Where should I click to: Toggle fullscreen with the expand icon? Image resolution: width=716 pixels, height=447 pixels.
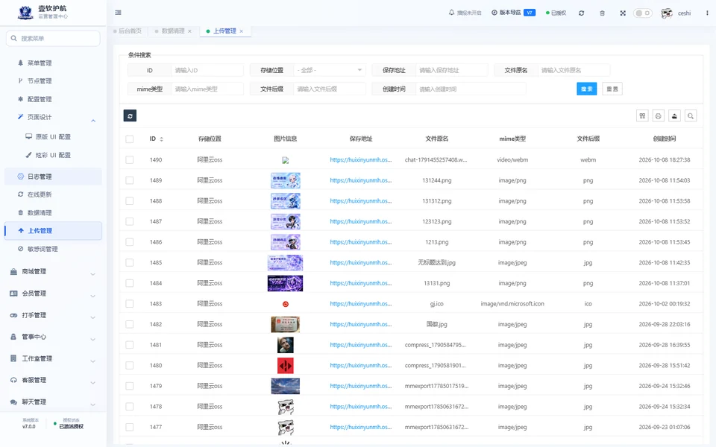coord(623,13)
